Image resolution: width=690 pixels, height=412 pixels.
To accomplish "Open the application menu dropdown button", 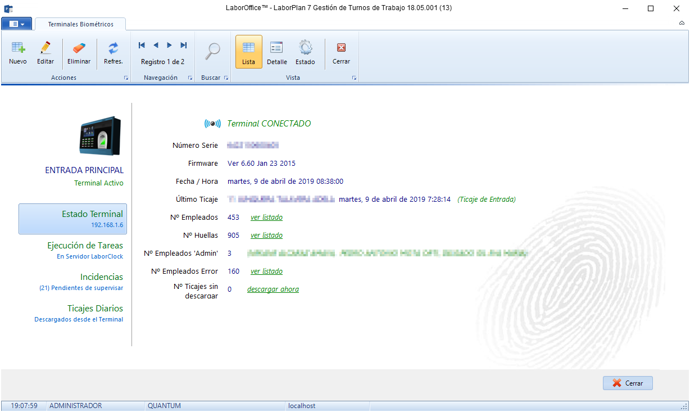I will (x=16, y=24).
